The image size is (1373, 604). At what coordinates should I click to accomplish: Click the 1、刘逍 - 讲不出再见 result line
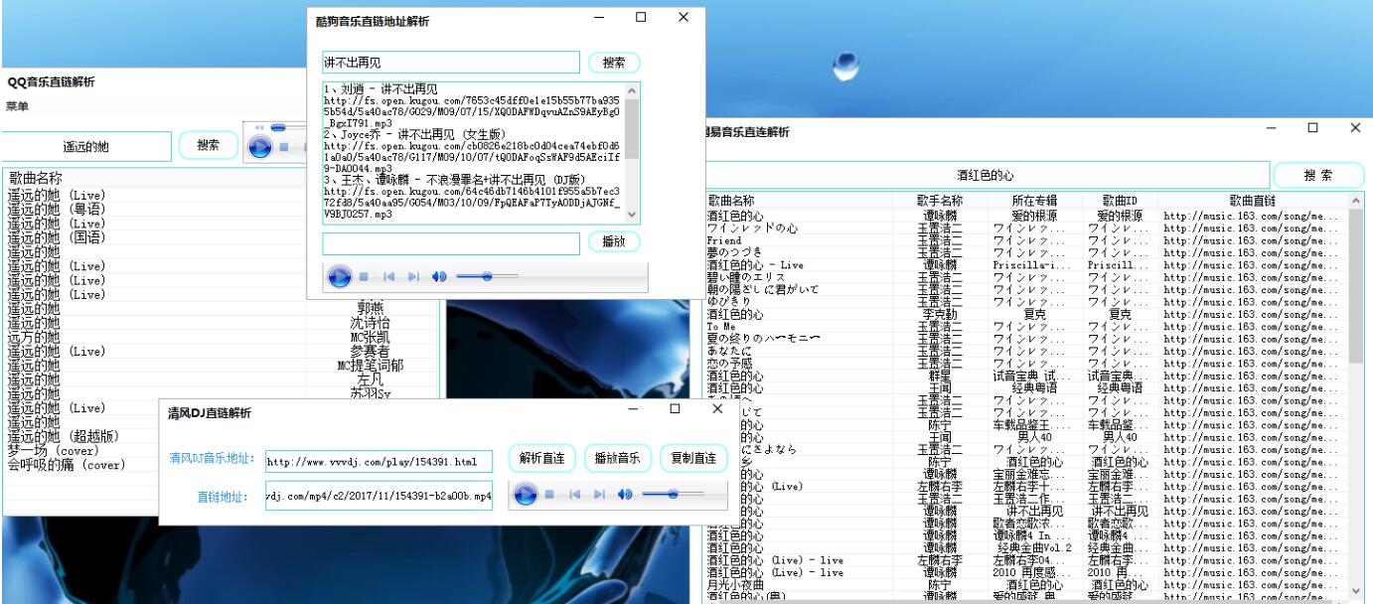click(x=381, y=89)
